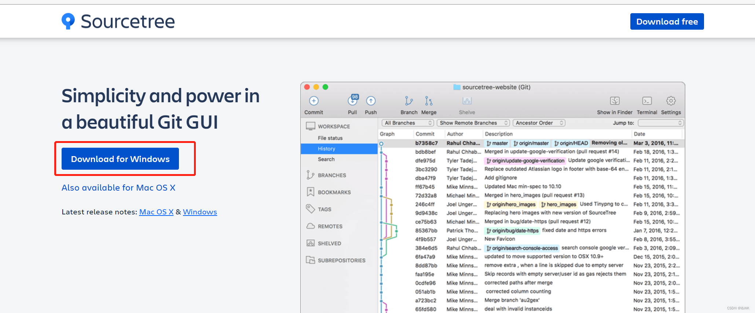This screenshot has width=755, height=313.
Task: Select commit 051ab1b row
Action: tap(531, 292)
